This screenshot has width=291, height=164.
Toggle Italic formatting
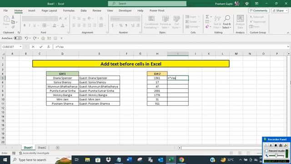(x=30, y=26)
